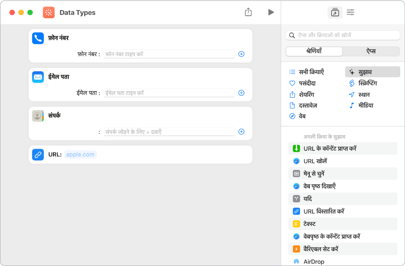Click the फ़ोन नंबर action title

(x=58, y=38)
